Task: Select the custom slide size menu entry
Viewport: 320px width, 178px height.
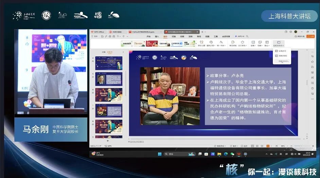Action: point(282,61)
